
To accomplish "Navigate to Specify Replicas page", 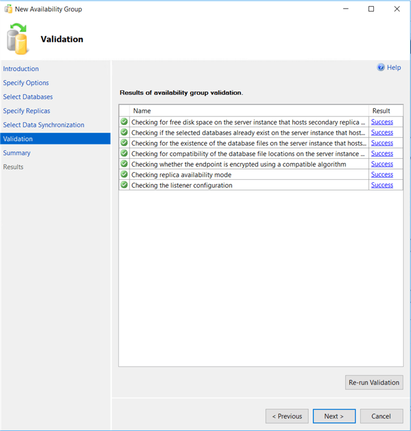I will pos(27,111).
